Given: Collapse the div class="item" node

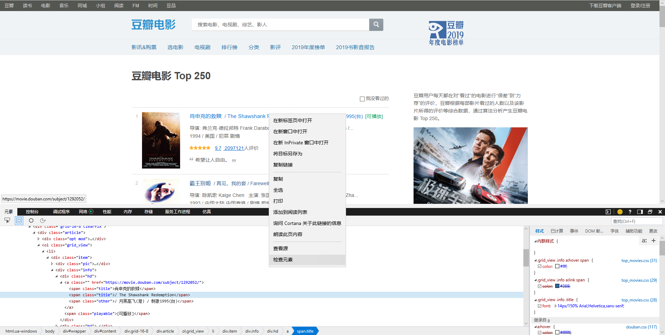Looking at the screenshot, I should point(47,257).
